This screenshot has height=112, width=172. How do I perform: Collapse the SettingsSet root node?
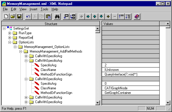[4, 28]
